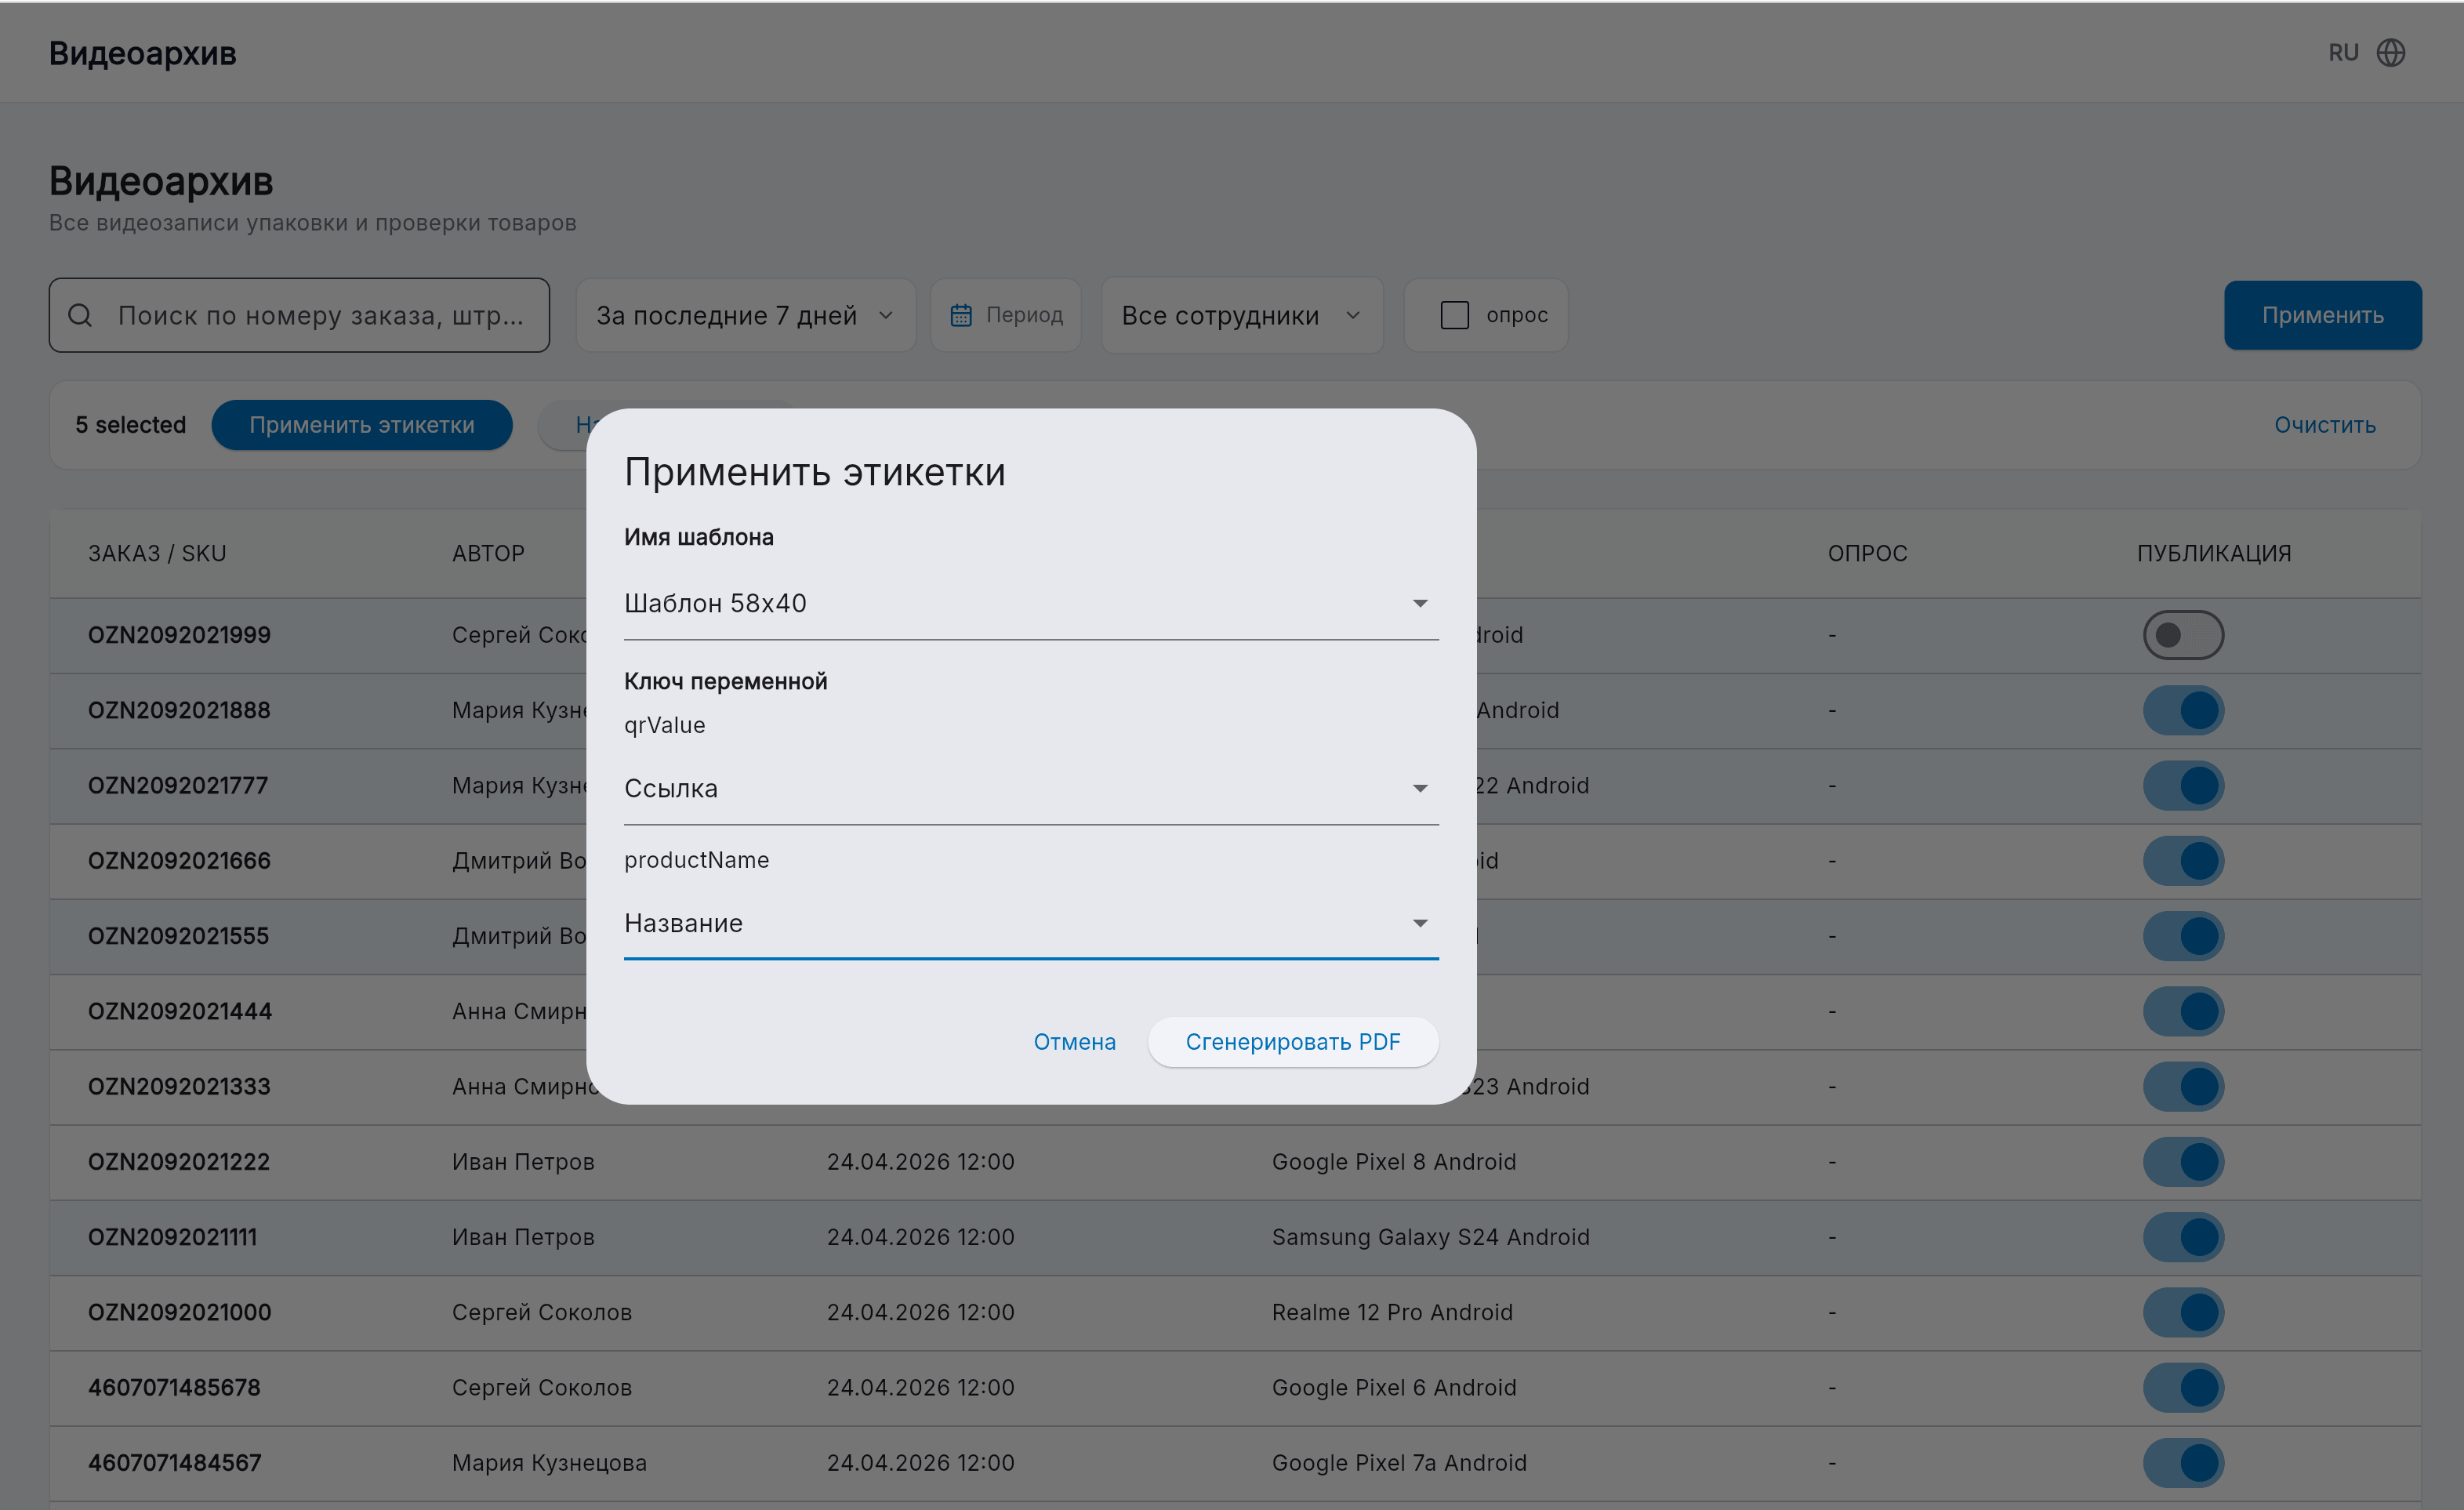Viewport: 2464px width, 1510px height.
Task: Click the Сгенерировать PDF button
Action: pyautogui.click(x=1293, y=1042)
